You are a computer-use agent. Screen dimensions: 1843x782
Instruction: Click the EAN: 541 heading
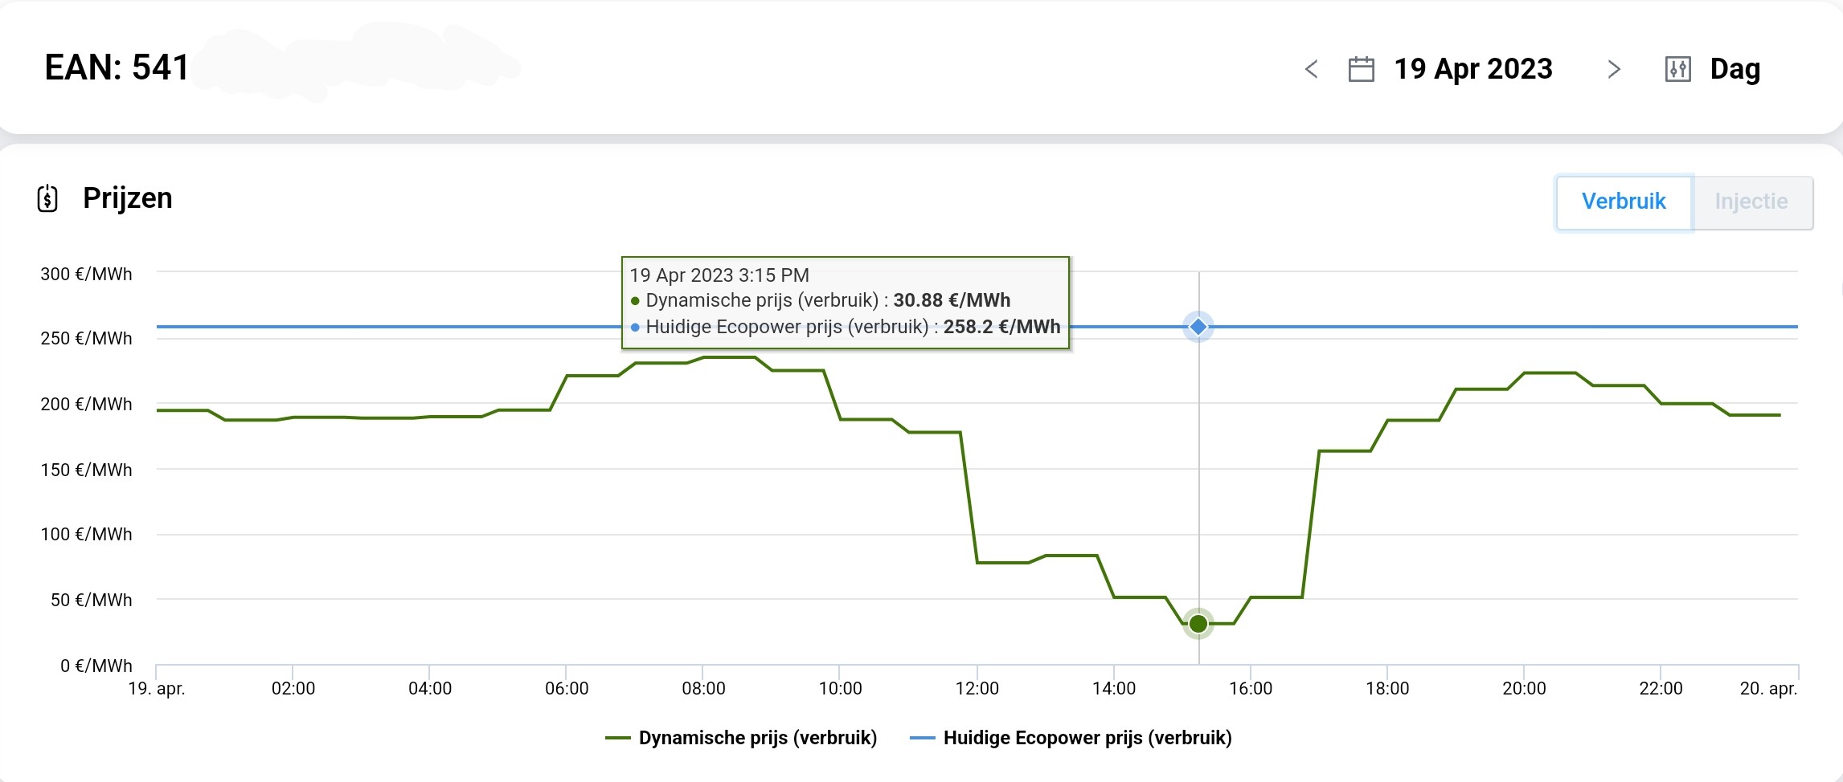tap(117, 67)
